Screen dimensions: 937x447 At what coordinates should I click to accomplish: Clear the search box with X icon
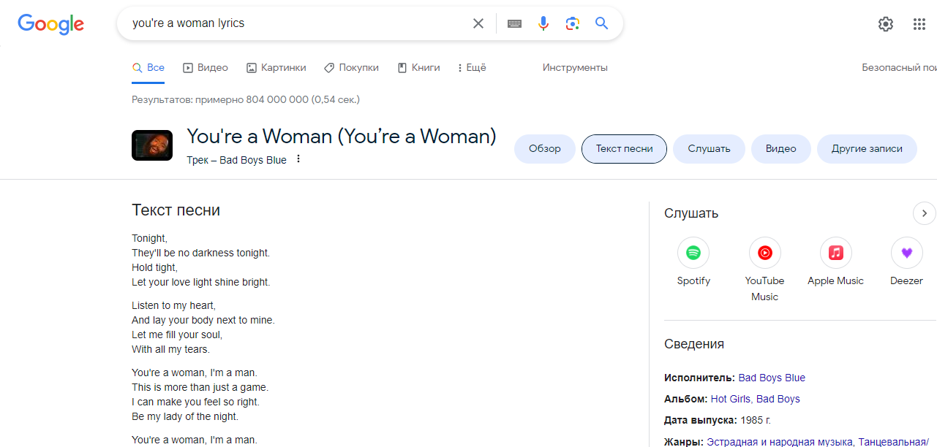[478, 23]
